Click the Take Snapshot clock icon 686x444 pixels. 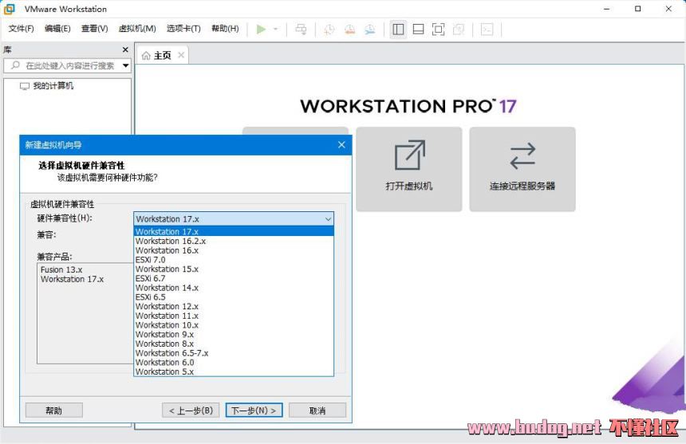pyautogui.click(x=329, y=29)
